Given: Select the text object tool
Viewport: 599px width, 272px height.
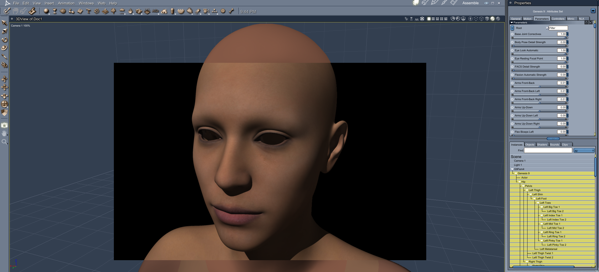Looking at the screenshot, I should [x=88, y=11].
